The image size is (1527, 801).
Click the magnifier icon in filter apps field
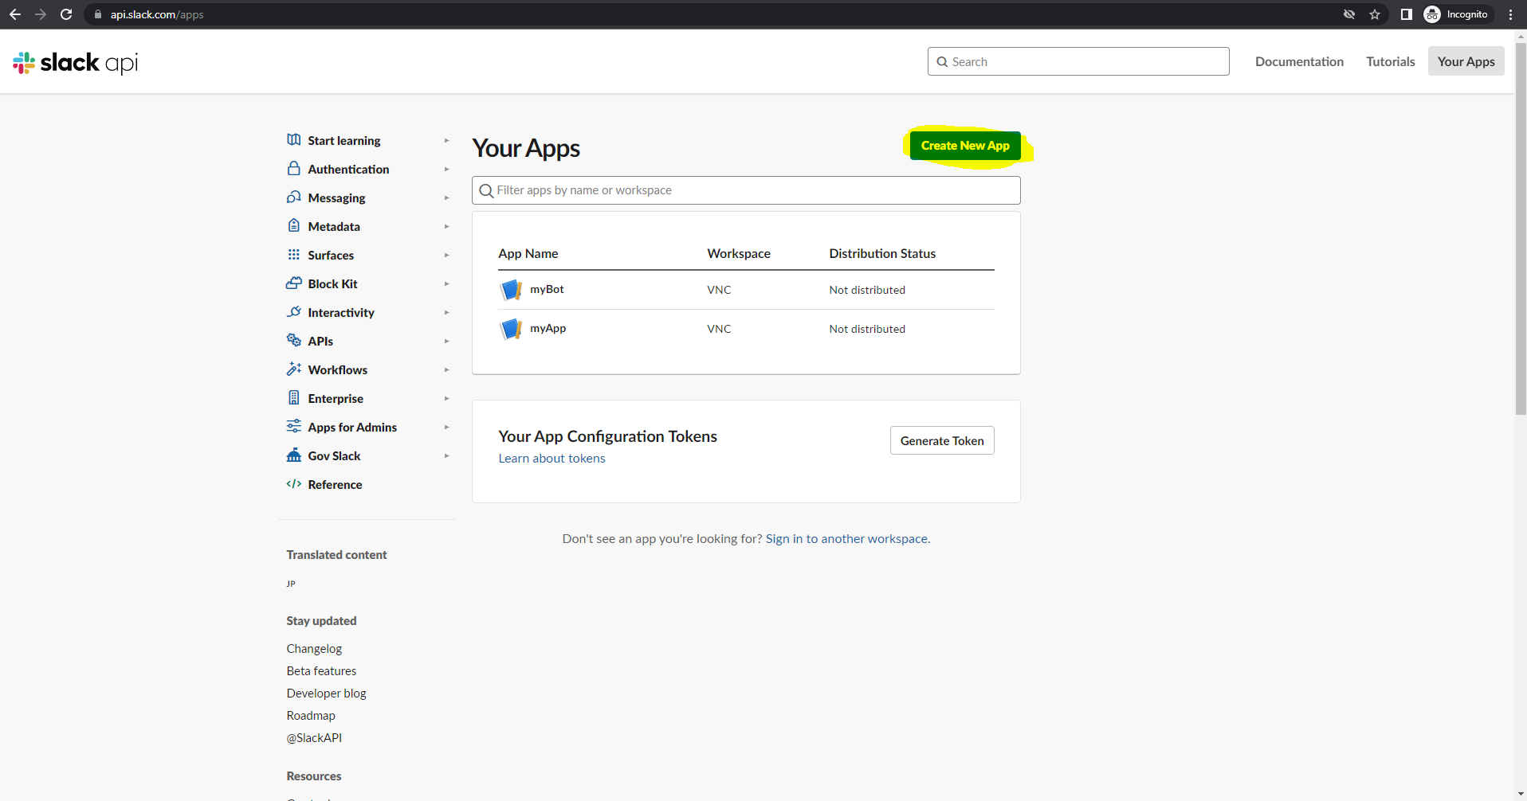(486, 191)
